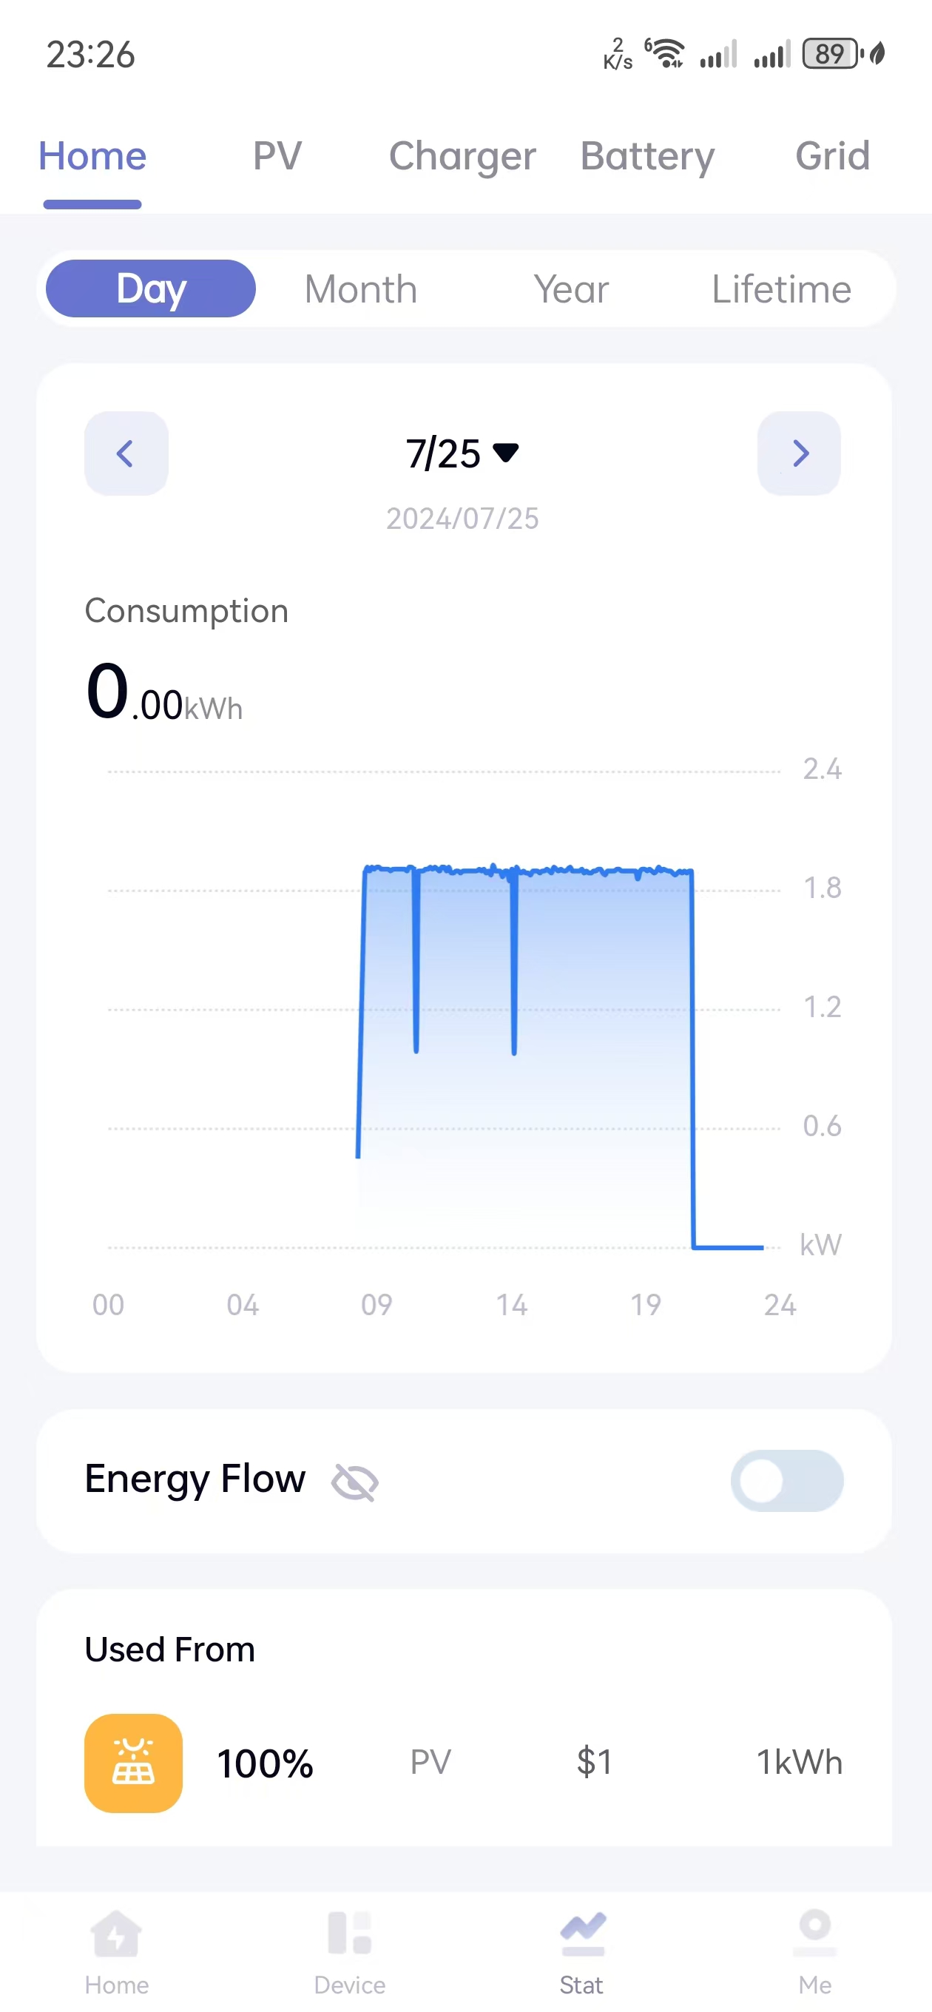Switch to the Battery tab
This screenshot has height=2012, width=932.
point(648,157)
